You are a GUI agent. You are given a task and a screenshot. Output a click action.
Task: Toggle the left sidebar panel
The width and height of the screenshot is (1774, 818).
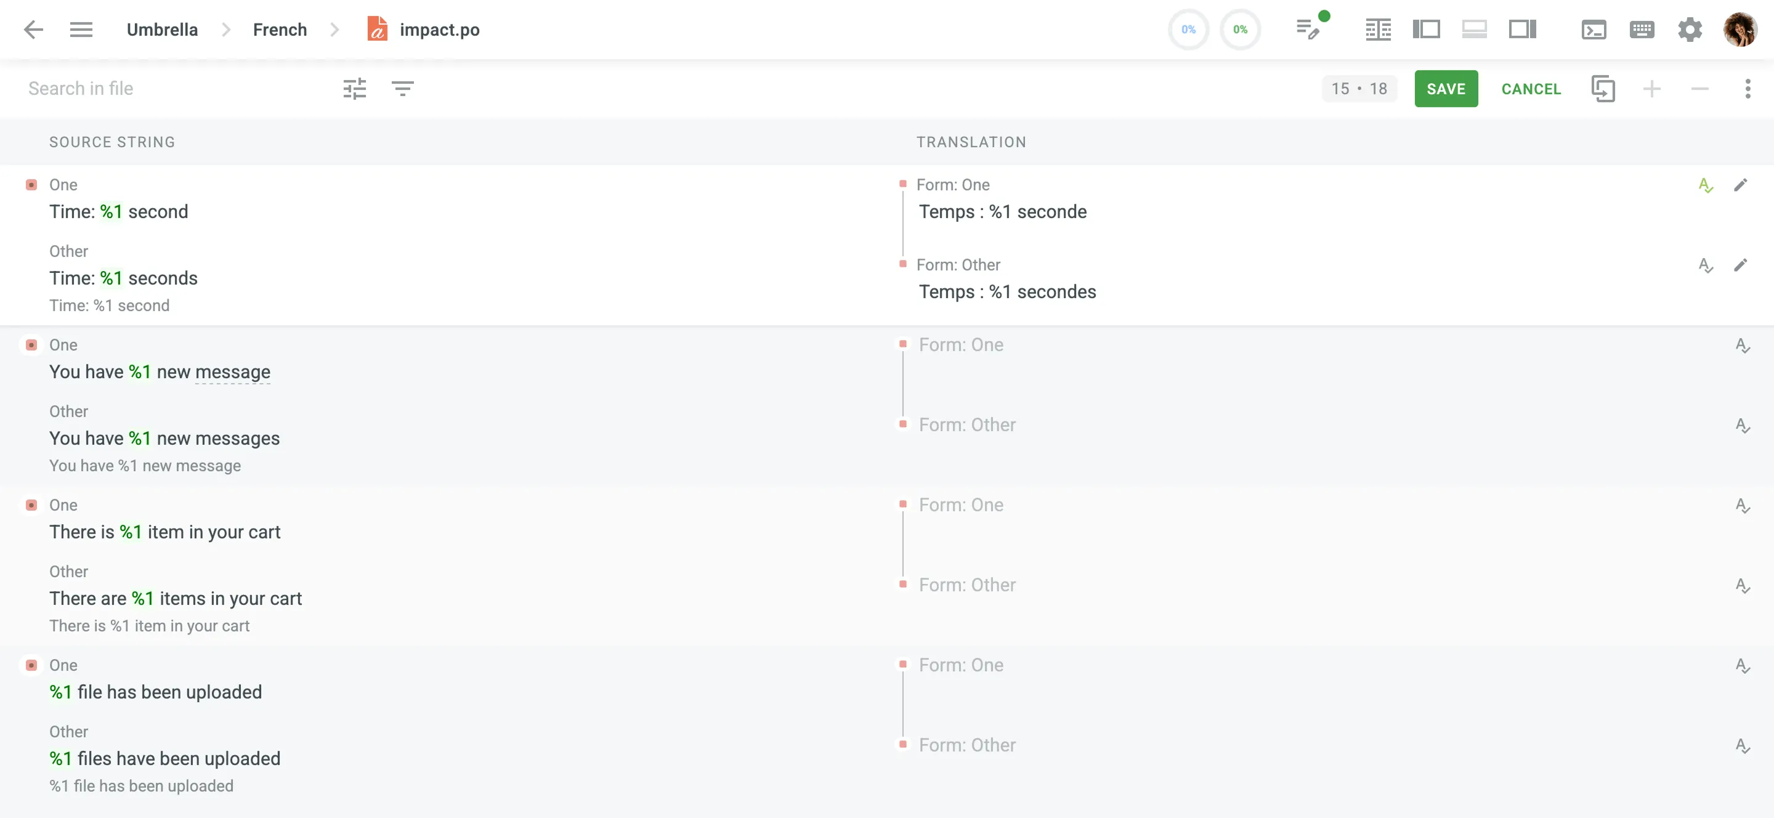click(1426, 30)
